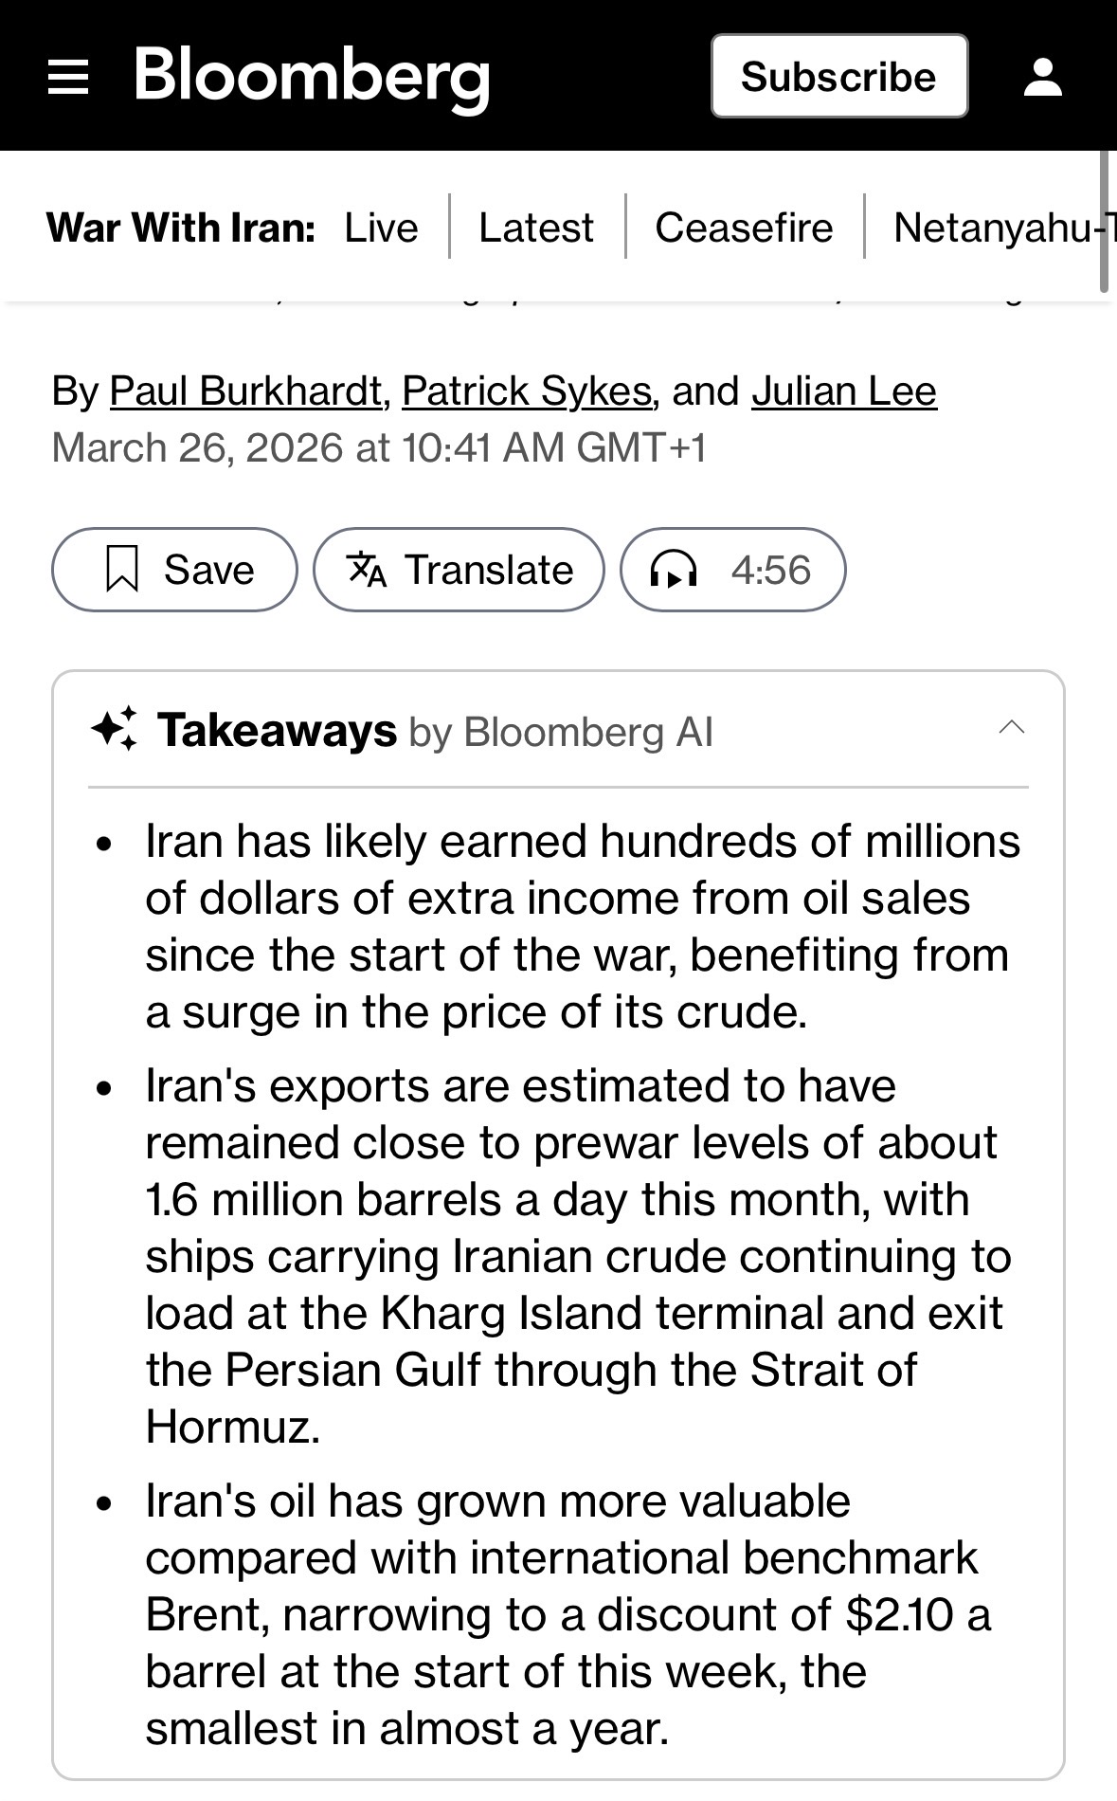
Task: Click the Bloomberg AI sparkle icon
Action: 114,730
